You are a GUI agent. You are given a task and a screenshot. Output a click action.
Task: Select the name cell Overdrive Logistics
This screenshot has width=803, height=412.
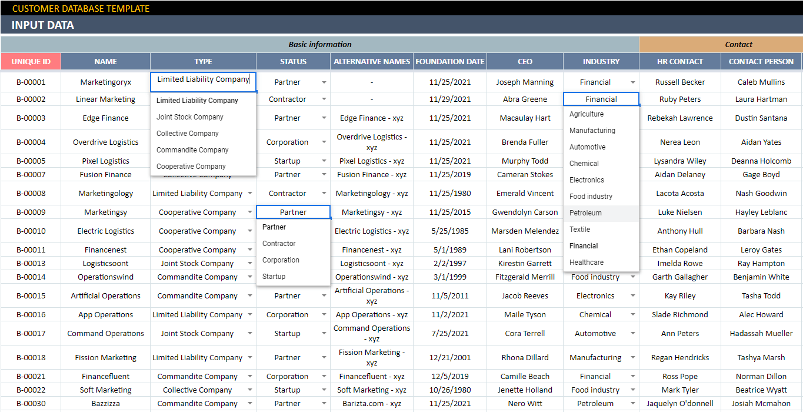105,142
